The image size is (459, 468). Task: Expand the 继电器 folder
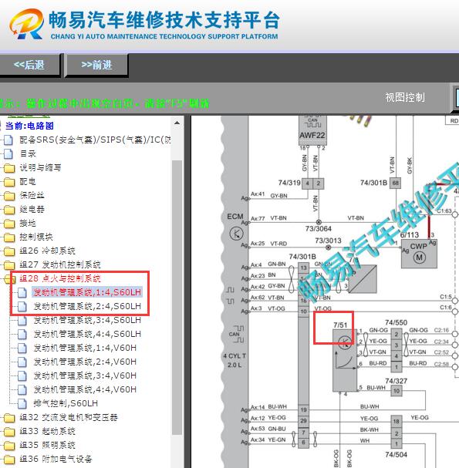click(32, 209)
